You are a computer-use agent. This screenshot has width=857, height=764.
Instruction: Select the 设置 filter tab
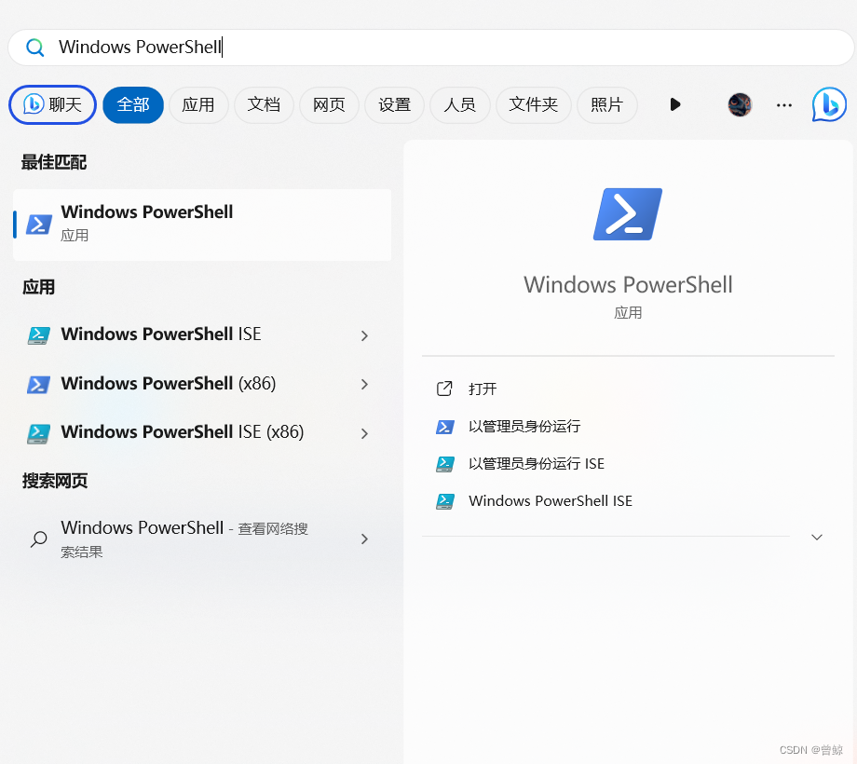(x=394, y=104)
